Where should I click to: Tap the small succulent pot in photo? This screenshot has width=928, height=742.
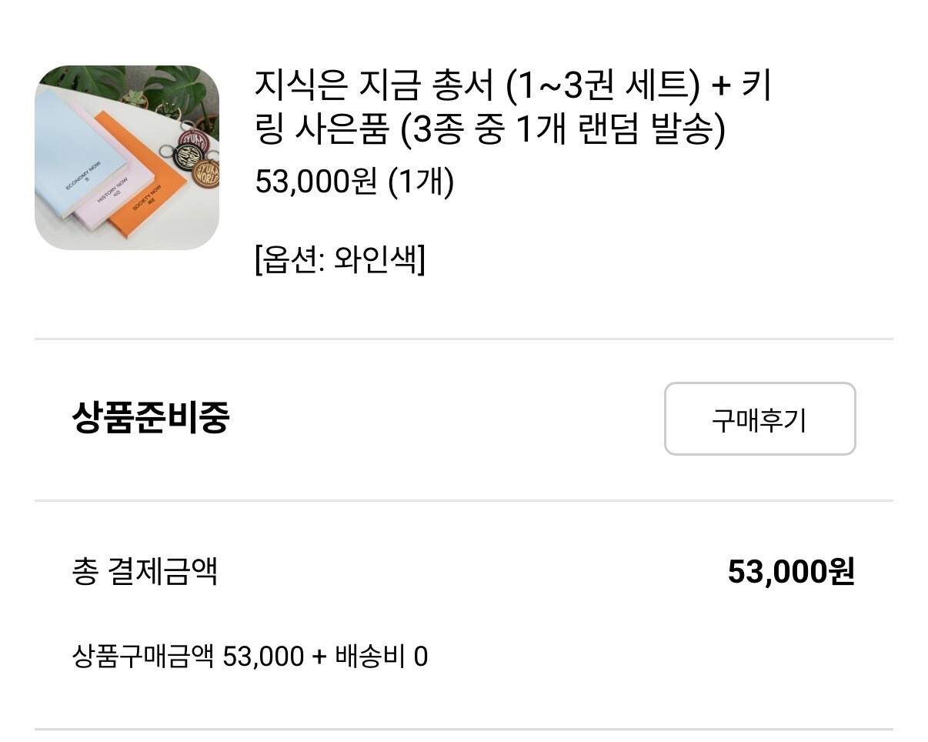(x=135, y=99)
